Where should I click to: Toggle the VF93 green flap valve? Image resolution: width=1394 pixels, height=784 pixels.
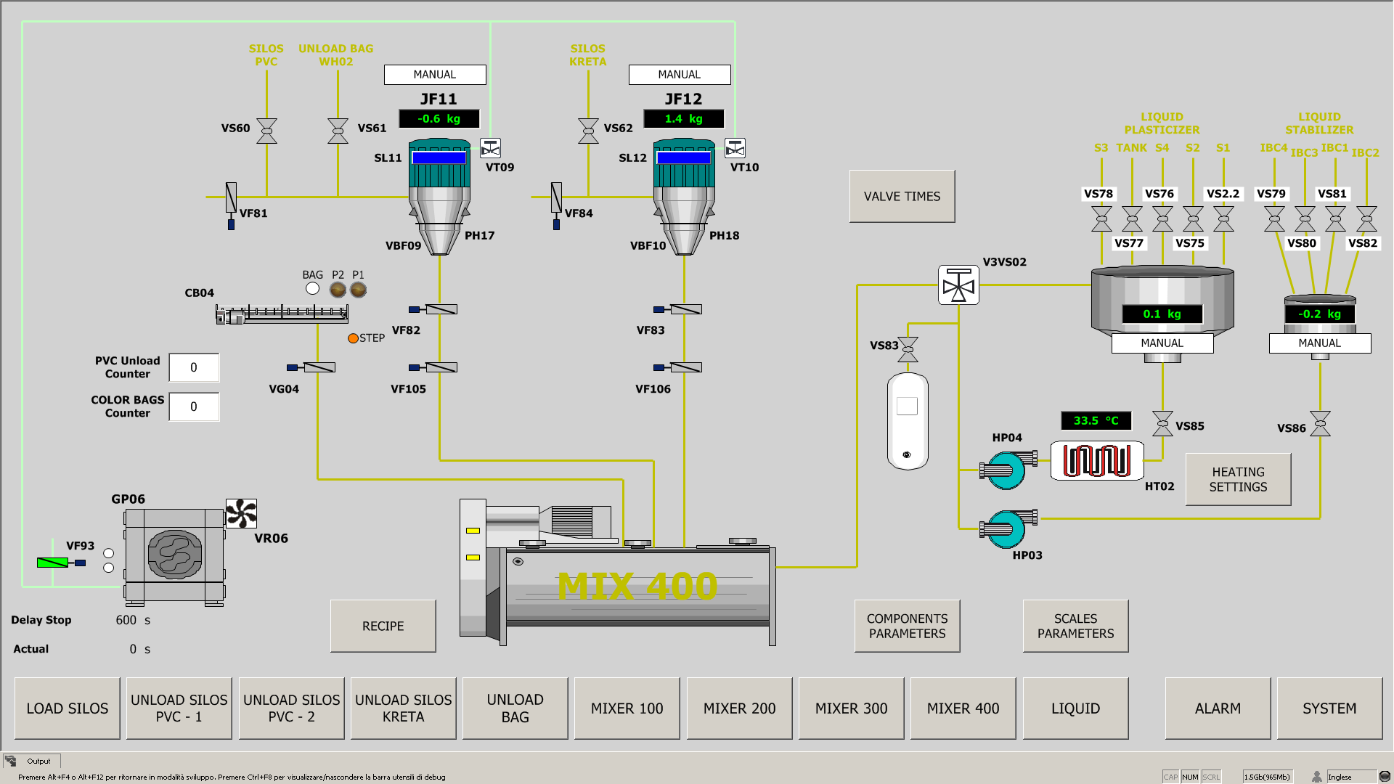pyautogui.click(x=53, y=563)
